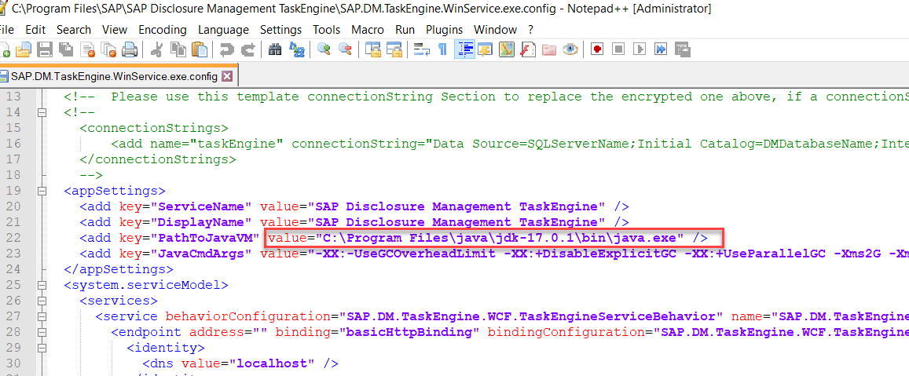Click the "basicHttpBinding" binding value
This screenshot has width=909, height=376.
(409, 332)
